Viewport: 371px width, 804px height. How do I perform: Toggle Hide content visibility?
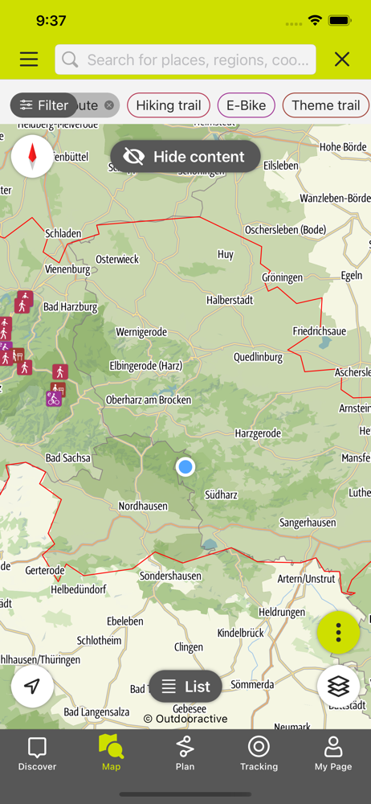click(x=185, y=157)
